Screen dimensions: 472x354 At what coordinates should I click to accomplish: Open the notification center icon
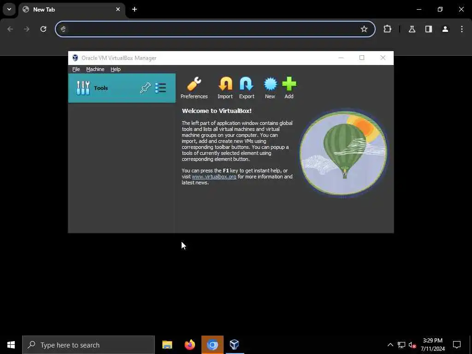(x=457, y=345)
